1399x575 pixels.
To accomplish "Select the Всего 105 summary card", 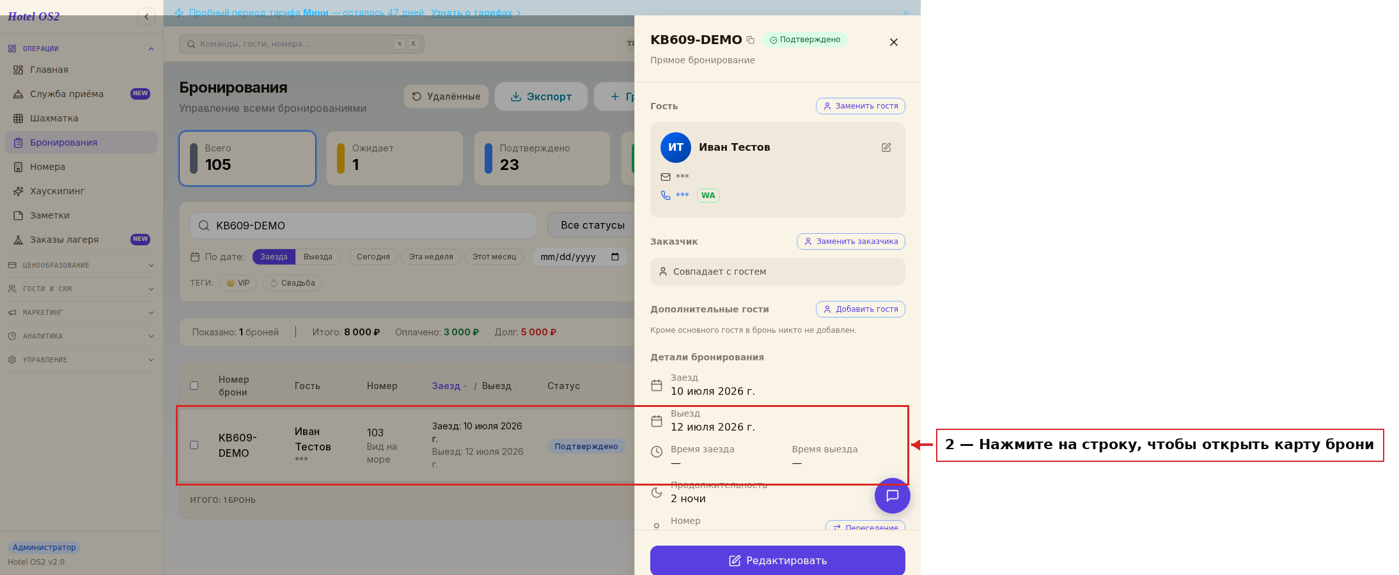I will (247, 158).
